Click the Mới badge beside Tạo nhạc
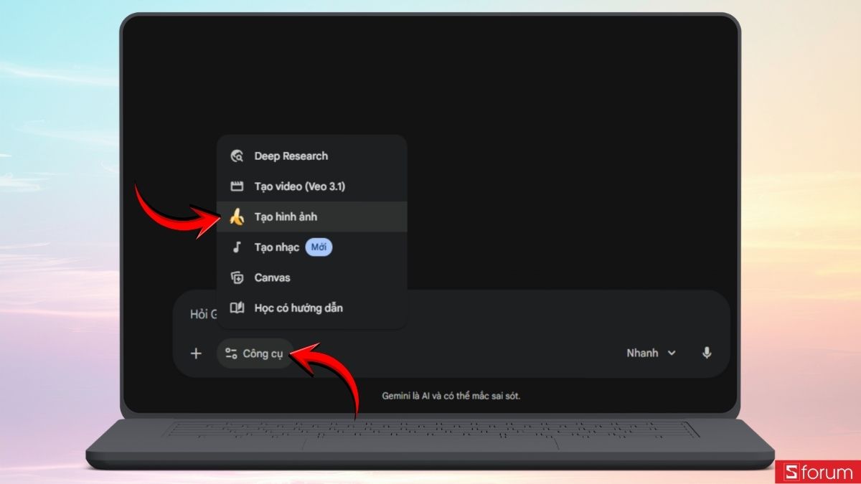This screenshot has height=484, width=861. 319,247
